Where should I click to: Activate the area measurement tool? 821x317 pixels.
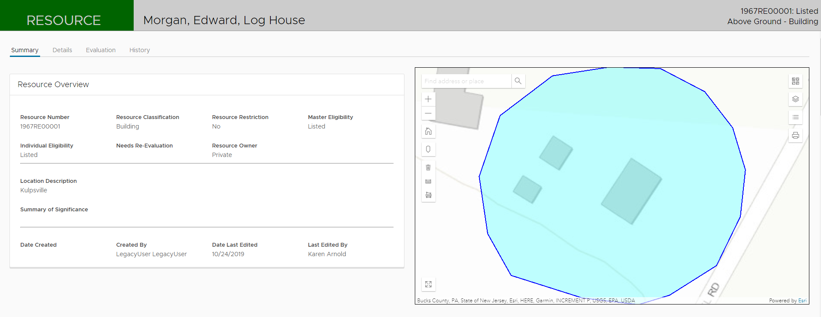pos(428,195)
